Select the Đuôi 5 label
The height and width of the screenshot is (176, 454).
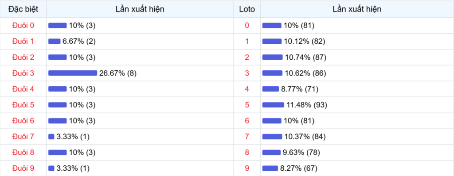(x=23, y=105)
